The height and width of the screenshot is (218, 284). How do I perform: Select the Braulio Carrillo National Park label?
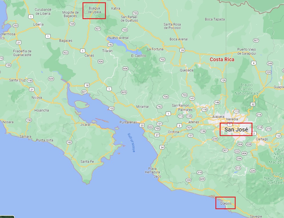[x=246, y=89]
